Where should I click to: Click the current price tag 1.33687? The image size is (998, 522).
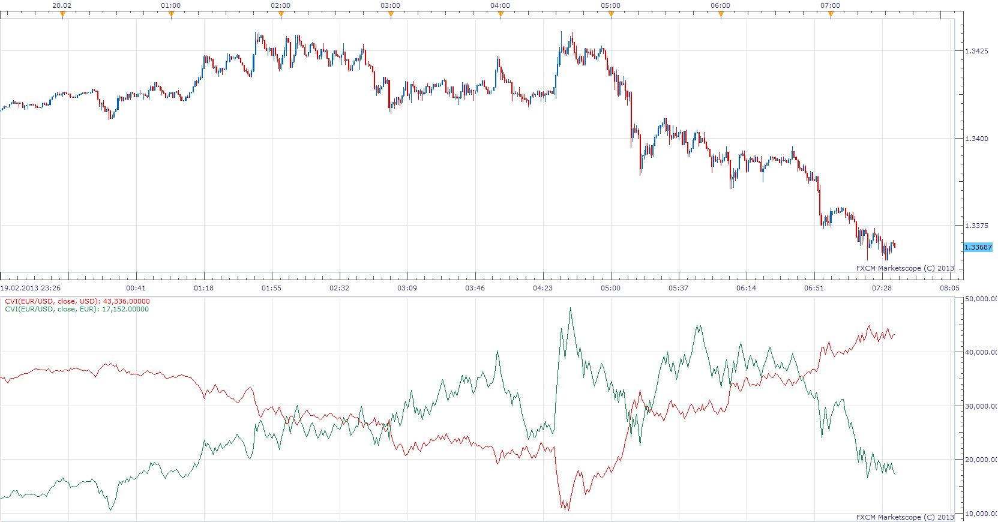[x=978, y=247]
